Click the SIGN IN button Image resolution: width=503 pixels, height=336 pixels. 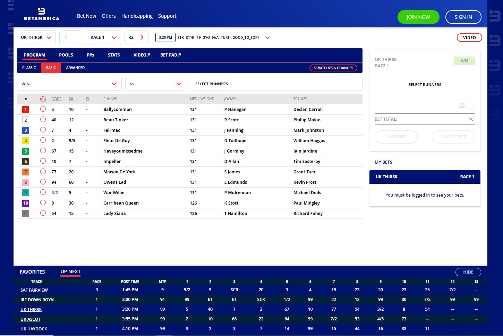pyautogui.click(x=463, y=17)
